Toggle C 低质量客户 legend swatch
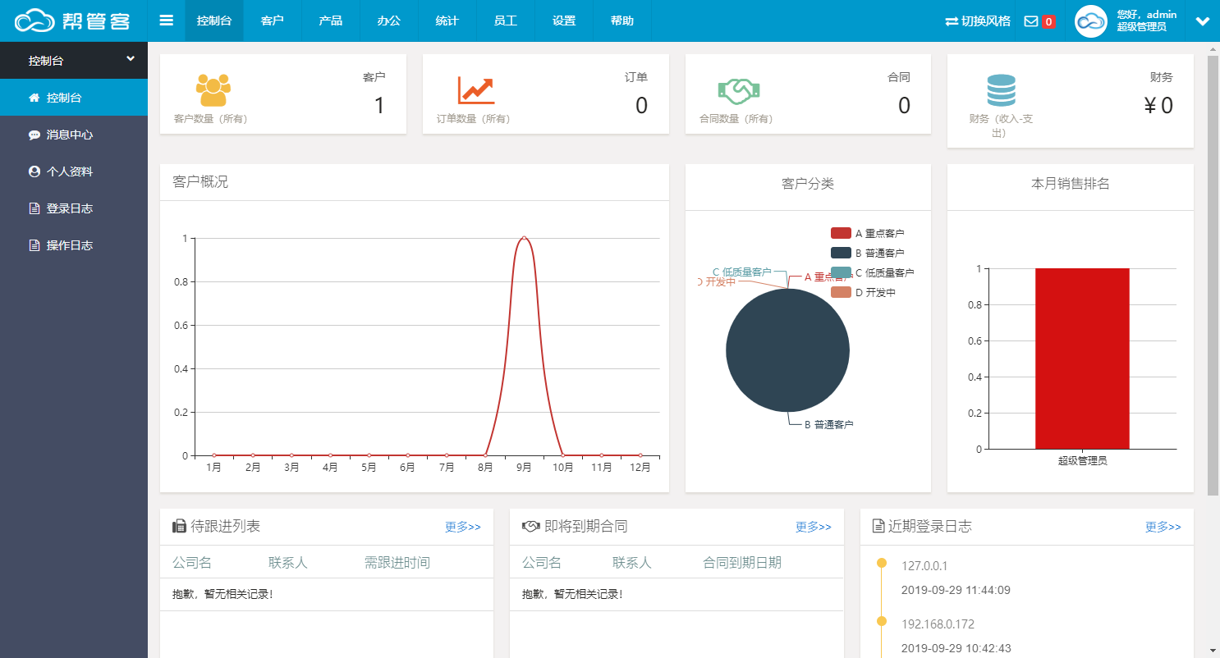The image size is (1220, 658). click(x=841, y=272)
